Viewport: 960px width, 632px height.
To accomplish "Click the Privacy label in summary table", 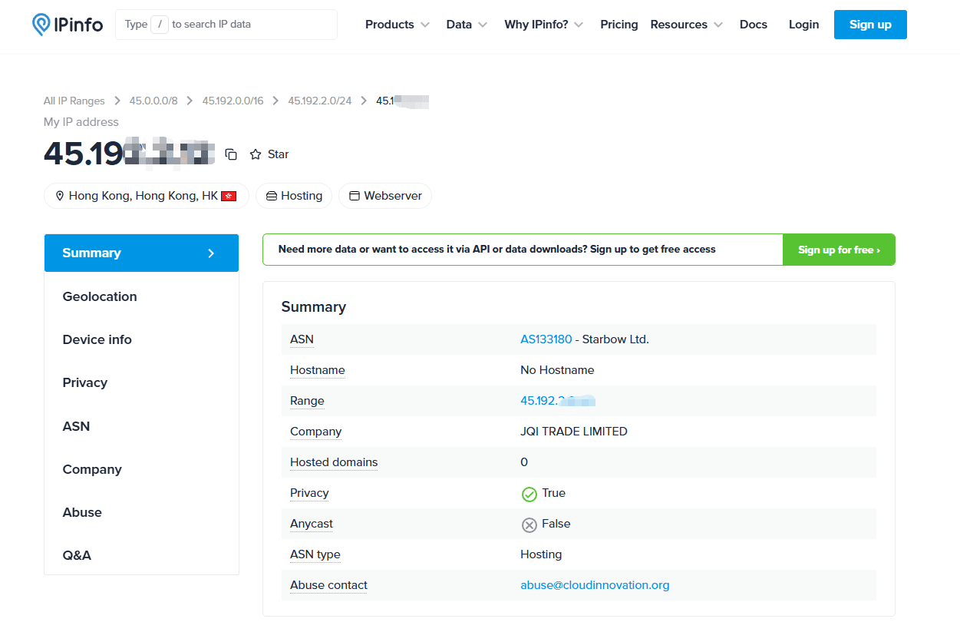I will pyautogui.click(x=309, y=493).
